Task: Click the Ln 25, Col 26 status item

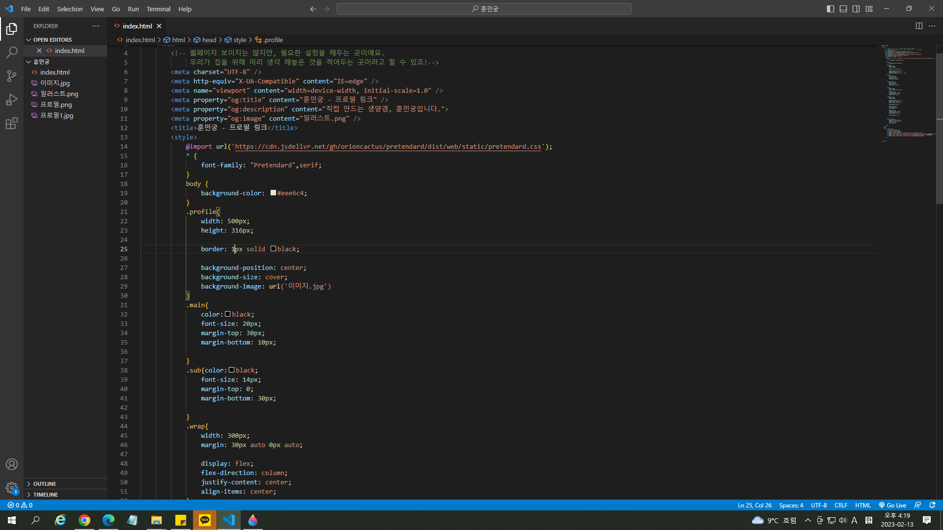Action: 754,505
